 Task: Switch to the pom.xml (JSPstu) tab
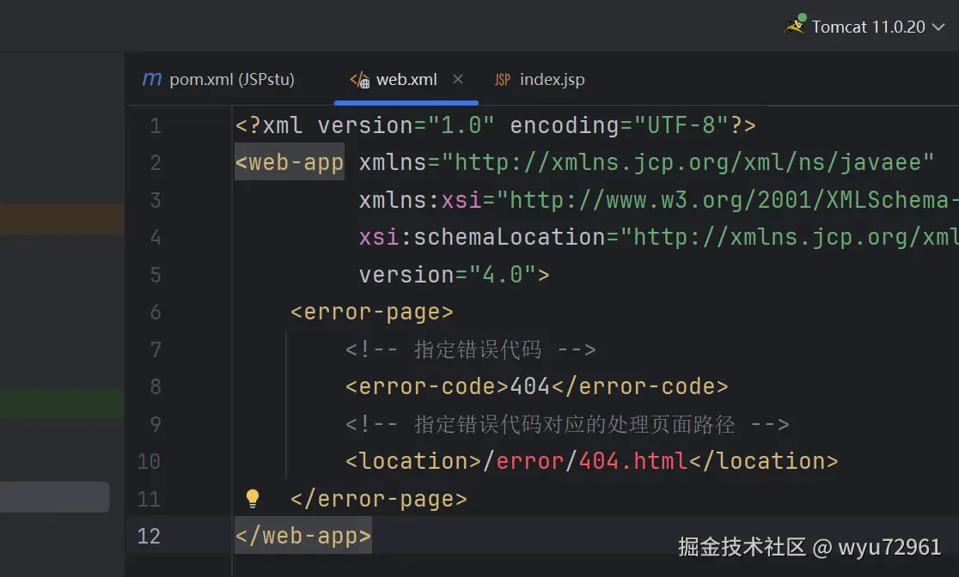219,80
